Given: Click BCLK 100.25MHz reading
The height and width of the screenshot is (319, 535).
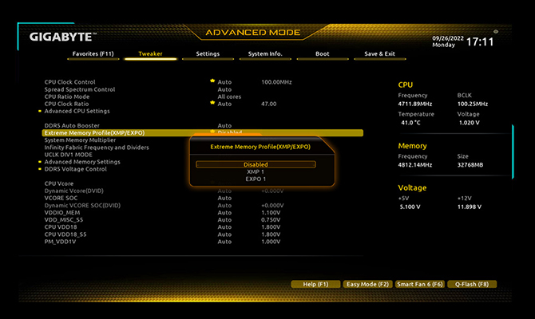Looking at the screenshot, I should pos(473,104).
